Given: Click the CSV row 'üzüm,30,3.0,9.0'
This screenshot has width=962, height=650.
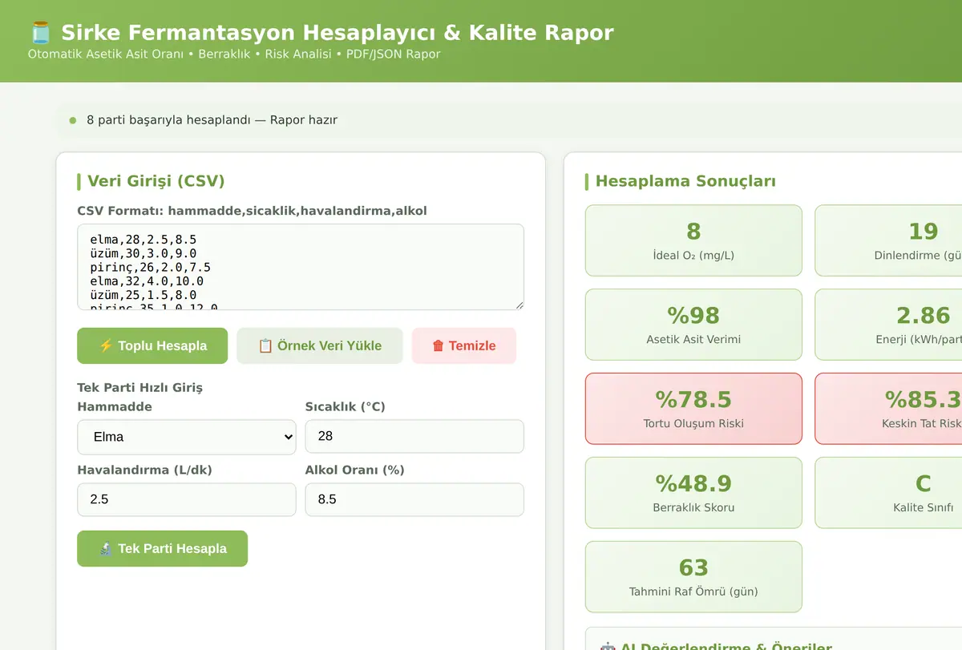Looking at the screenshot, I should (143, 253).
